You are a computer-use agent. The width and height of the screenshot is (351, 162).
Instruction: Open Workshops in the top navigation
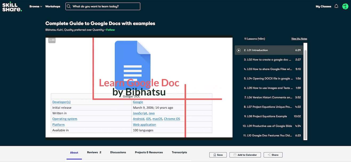(53, 6)
